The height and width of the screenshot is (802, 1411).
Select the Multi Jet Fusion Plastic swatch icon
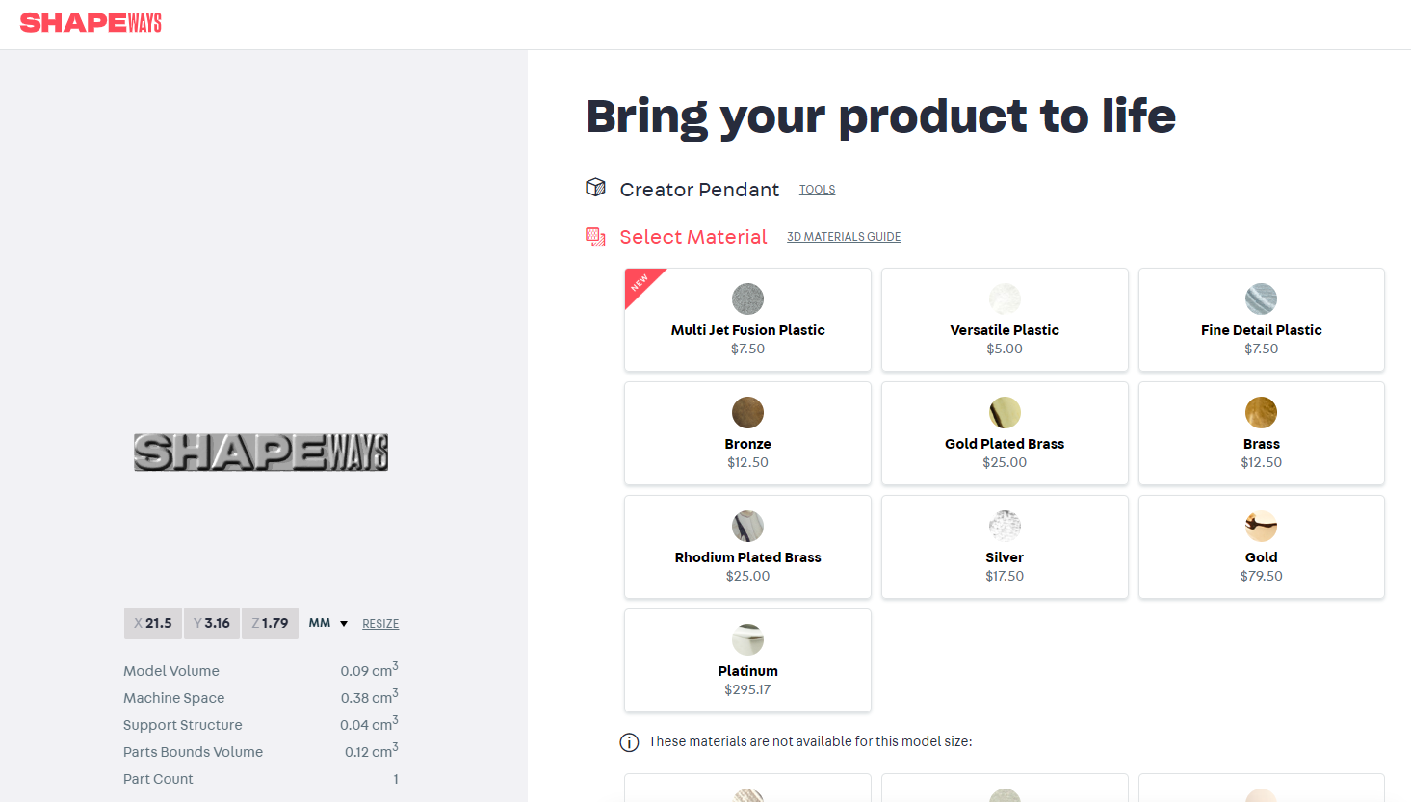click(x=747, y=298)
